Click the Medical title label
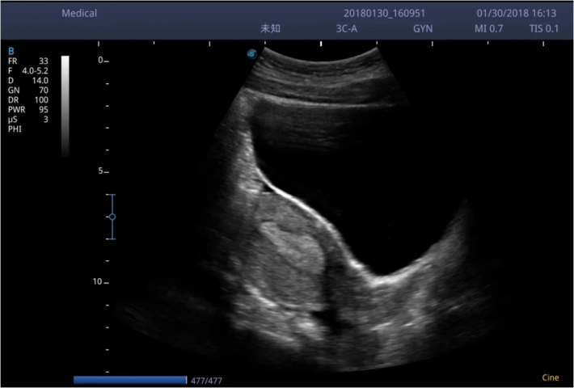Image resolution: width=574 pixels, height=388 pixels. coord(79,14)
